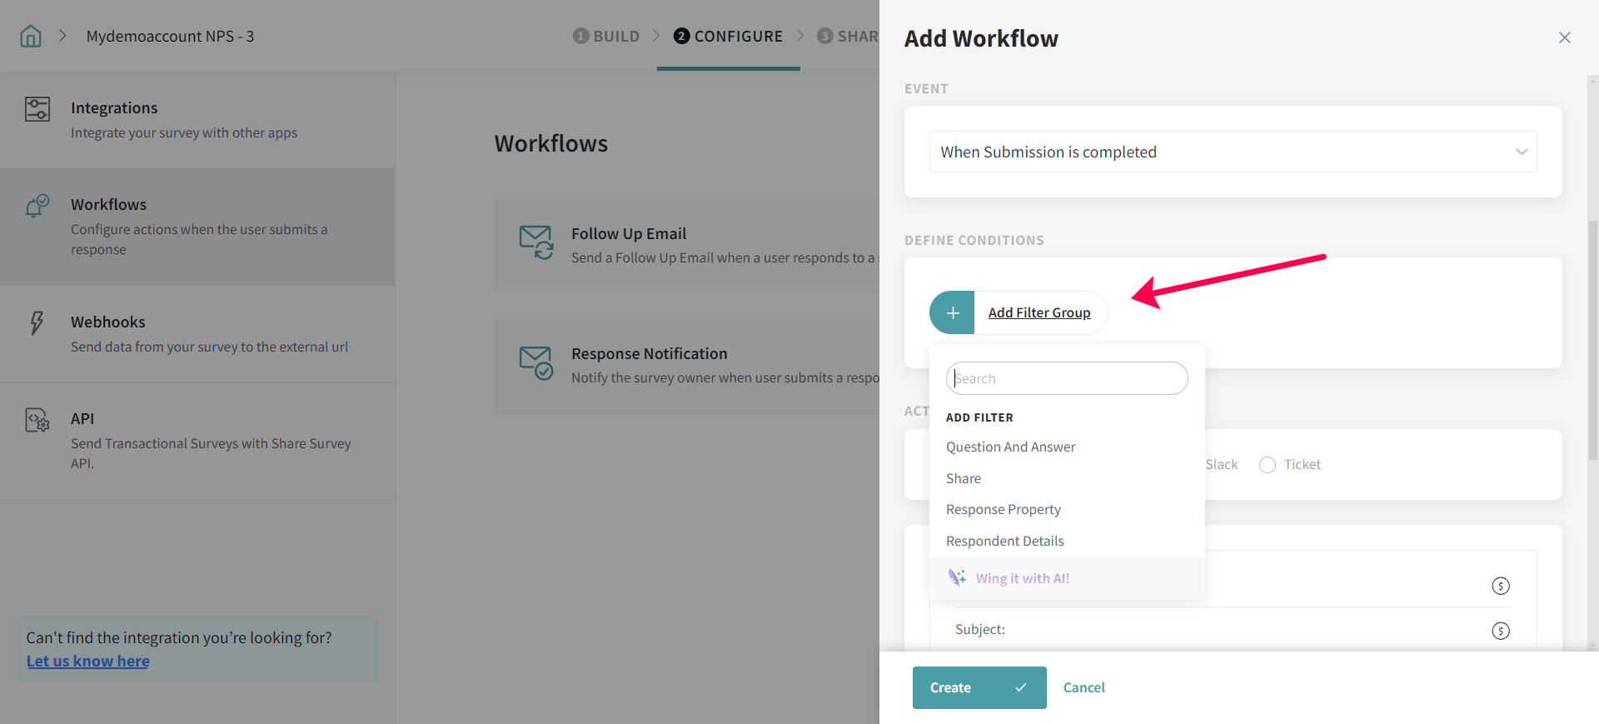The height and width of the screenshot is (724, 1599).
Task: Click the API code gear icon
Action: pos(37,420)
